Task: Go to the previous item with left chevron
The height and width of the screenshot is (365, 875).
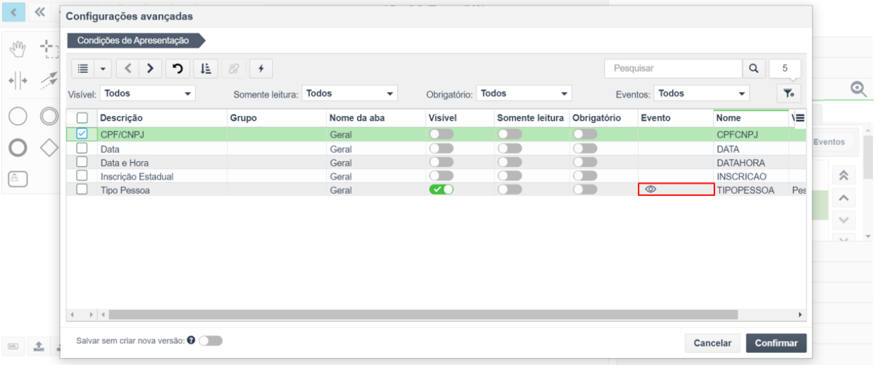Action: coord(128,68)
